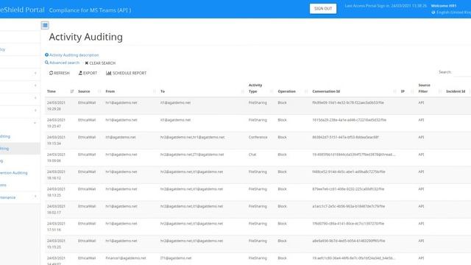The height and width of the screenshot is (265, 471).
Task: Toggle the sidebar menu list icon
Action: 45,25
